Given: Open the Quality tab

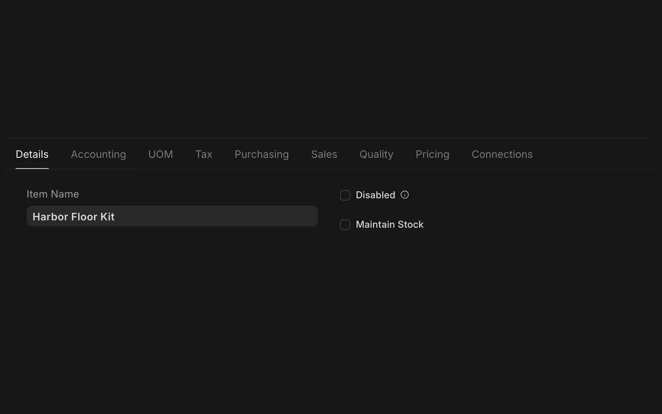Looking at the screenshot, I should point(377,154).
